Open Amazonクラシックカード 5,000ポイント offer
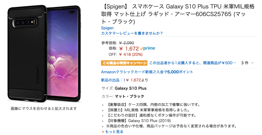 pyautogui.click(x=147, y=72)
